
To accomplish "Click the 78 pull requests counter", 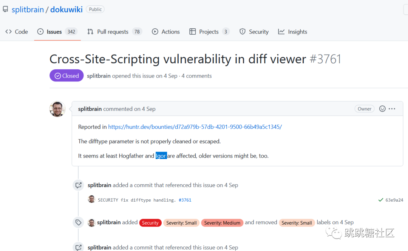I will pos(137,32).
